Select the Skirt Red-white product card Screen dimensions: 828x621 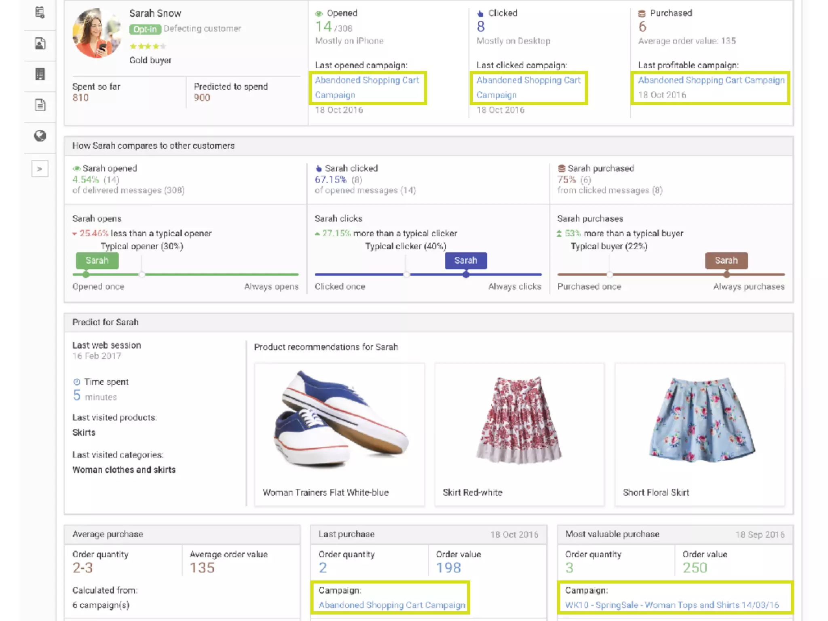click(519, 435)
